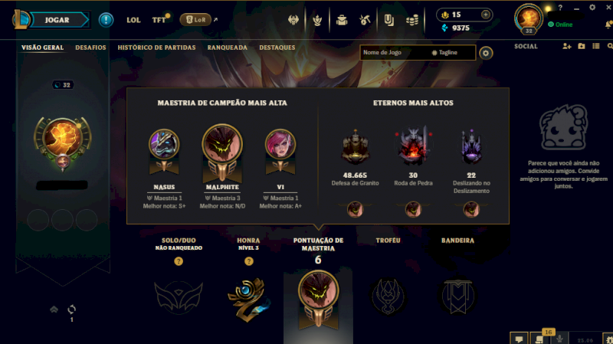Open the LoR launcher button

click(x=195, y=20)
